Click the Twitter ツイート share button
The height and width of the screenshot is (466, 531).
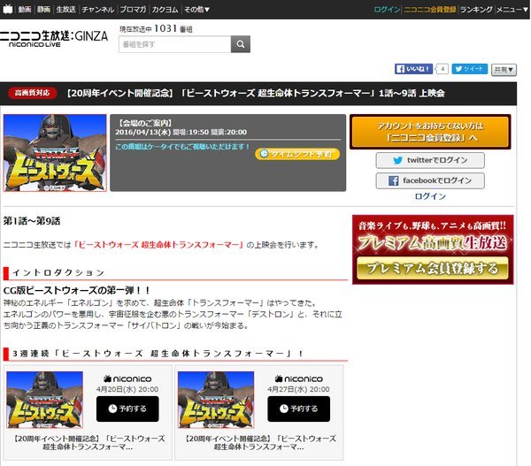(470, 68)
